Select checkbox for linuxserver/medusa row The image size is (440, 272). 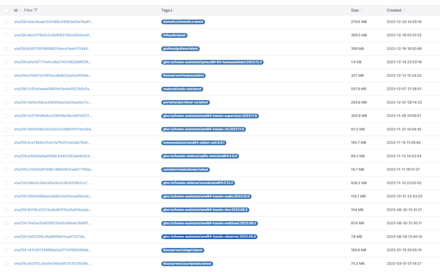6,76
